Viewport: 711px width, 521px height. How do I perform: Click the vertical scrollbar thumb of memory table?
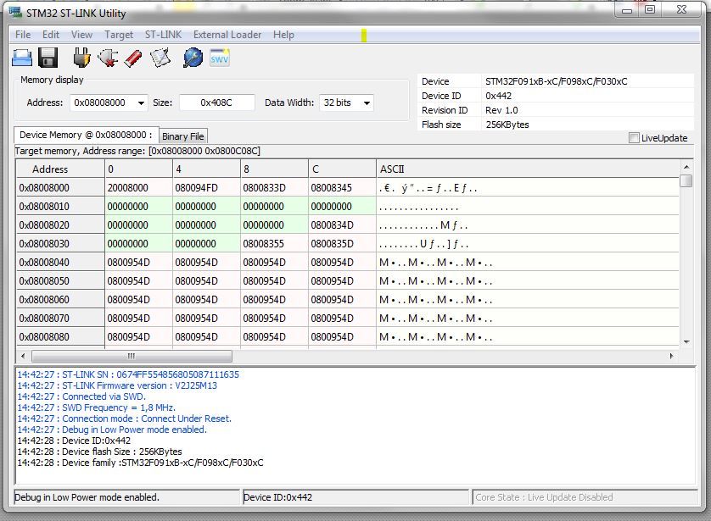pos(686,181)
